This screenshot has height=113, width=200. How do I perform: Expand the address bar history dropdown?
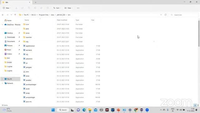pos(161,15)
